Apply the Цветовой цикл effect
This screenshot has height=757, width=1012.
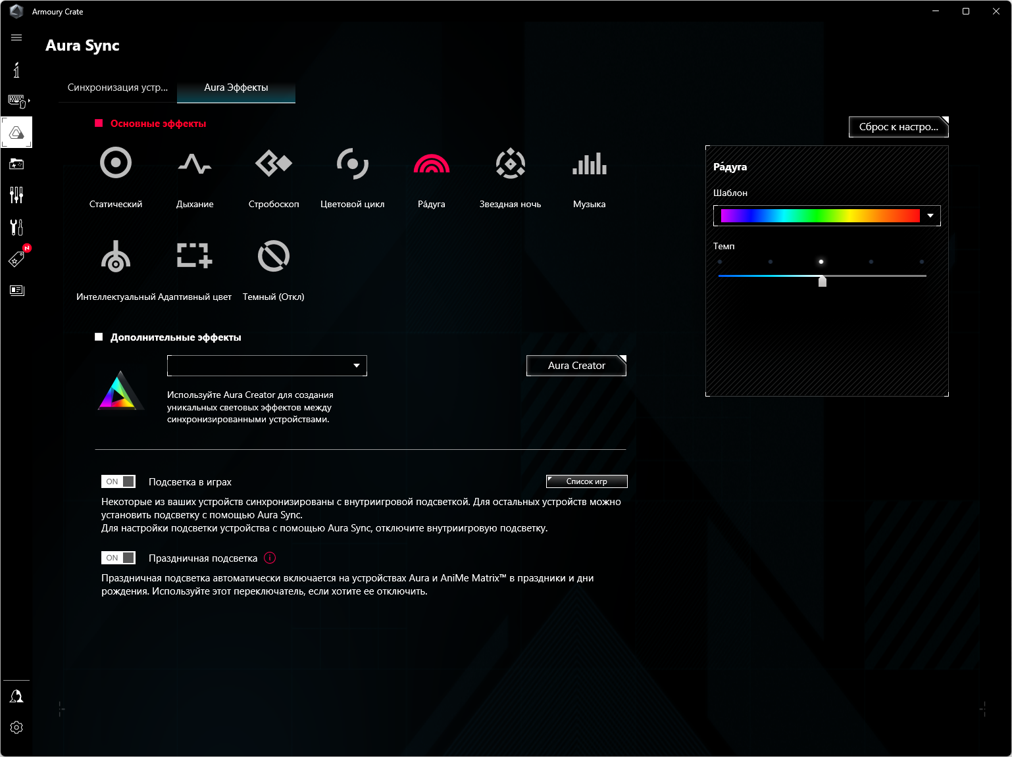click(x=353, y=178)
